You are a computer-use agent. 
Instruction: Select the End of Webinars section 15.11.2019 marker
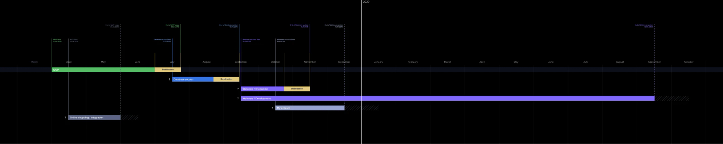pyautogui.click(x=299, y=26)
